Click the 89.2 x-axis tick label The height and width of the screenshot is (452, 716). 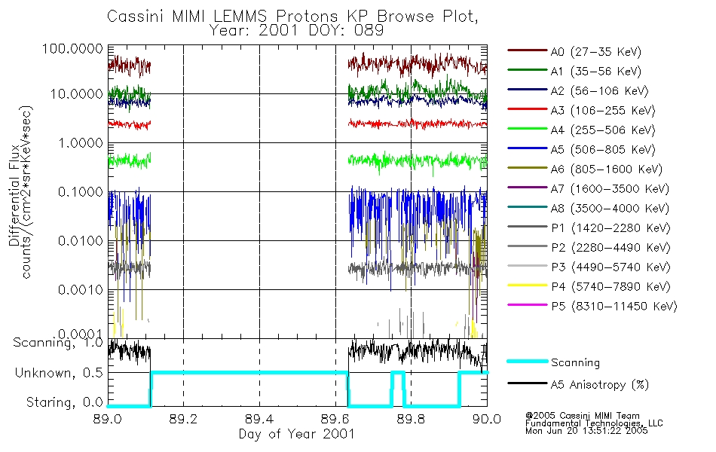(x=183, y=419)
